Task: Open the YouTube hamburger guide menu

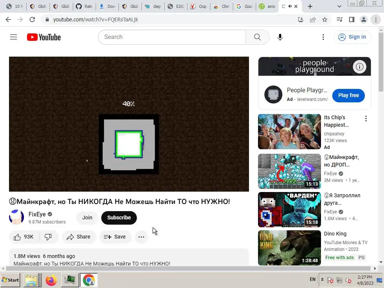Action: point(13,37)
